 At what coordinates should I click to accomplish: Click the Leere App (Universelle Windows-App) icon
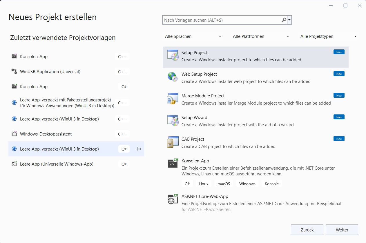[x=14, y=164]
